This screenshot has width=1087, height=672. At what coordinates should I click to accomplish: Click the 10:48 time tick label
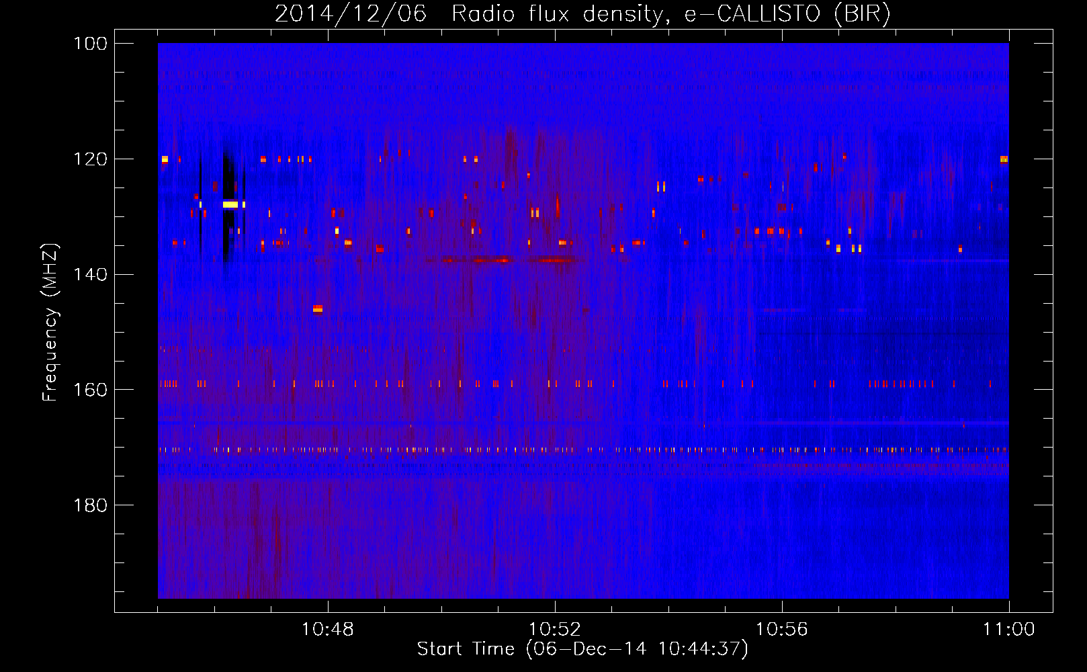tap(328, 630)
